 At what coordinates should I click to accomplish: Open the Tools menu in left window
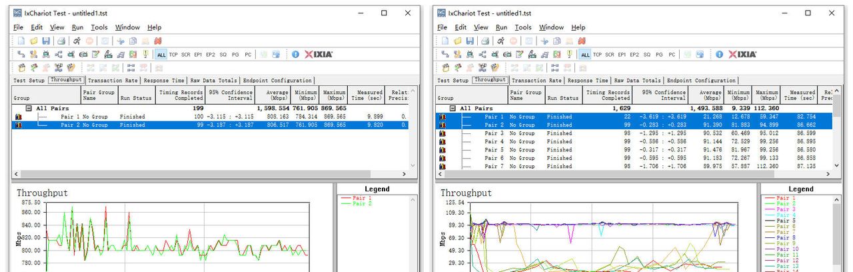pyautogui.click(x=99, y=27)
